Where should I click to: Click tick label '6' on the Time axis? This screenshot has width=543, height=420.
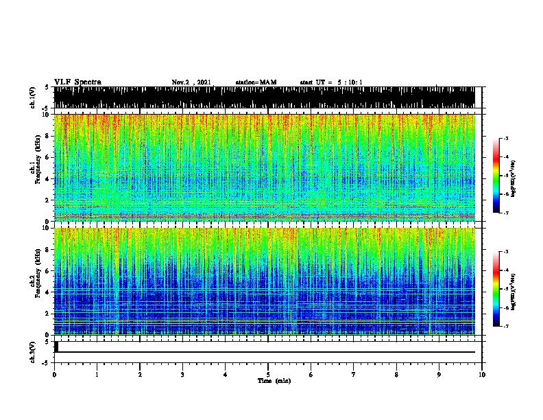point(311,375)
